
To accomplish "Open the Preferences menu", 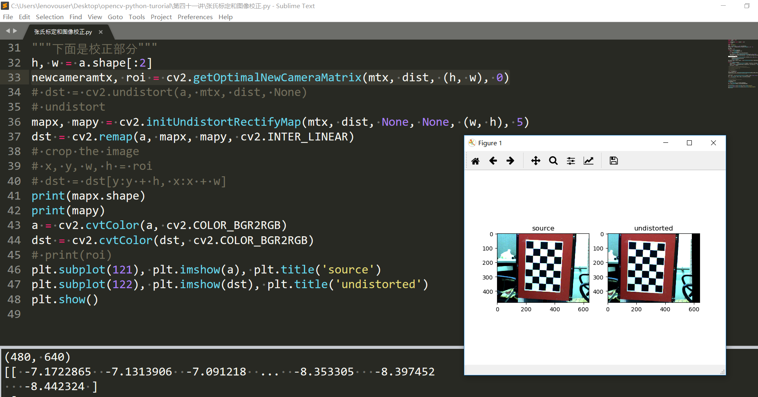I will point(195,17).
